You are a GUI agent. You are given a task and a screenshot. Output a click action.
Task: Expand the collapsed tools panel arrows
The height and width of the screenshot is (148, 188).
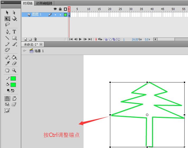[3, 2]
